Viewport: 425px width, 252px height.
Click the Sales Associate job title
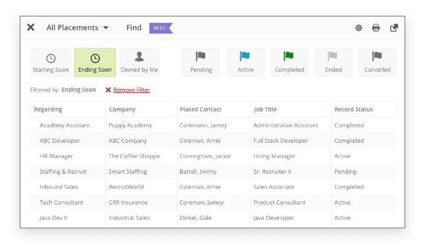click(x=274, y=187)
